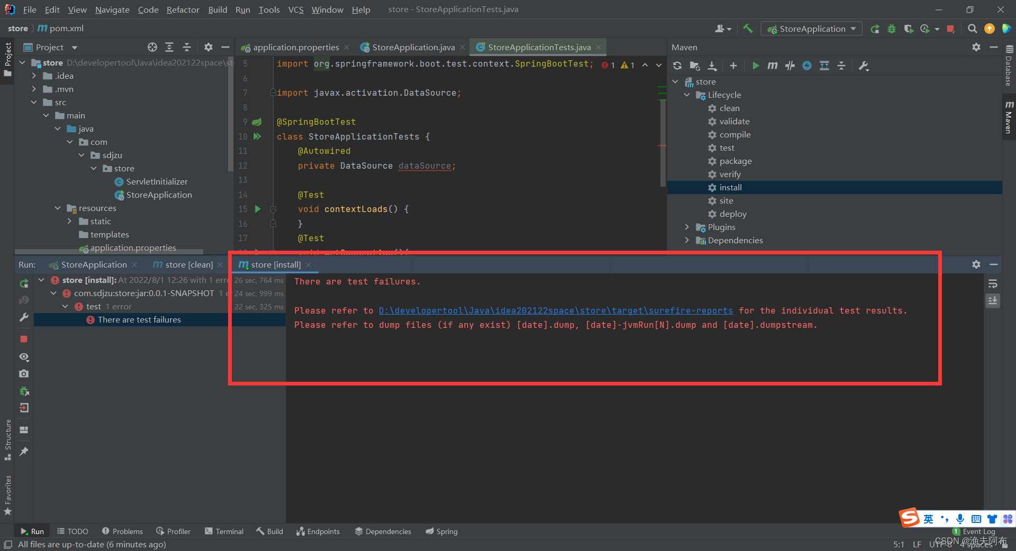The image size is (1016, 551).
Task: Open Terminal tool window
Action: pos(224,531)
